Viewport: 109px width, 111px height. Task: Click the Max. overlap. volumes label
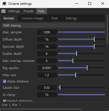coord(19,61)
